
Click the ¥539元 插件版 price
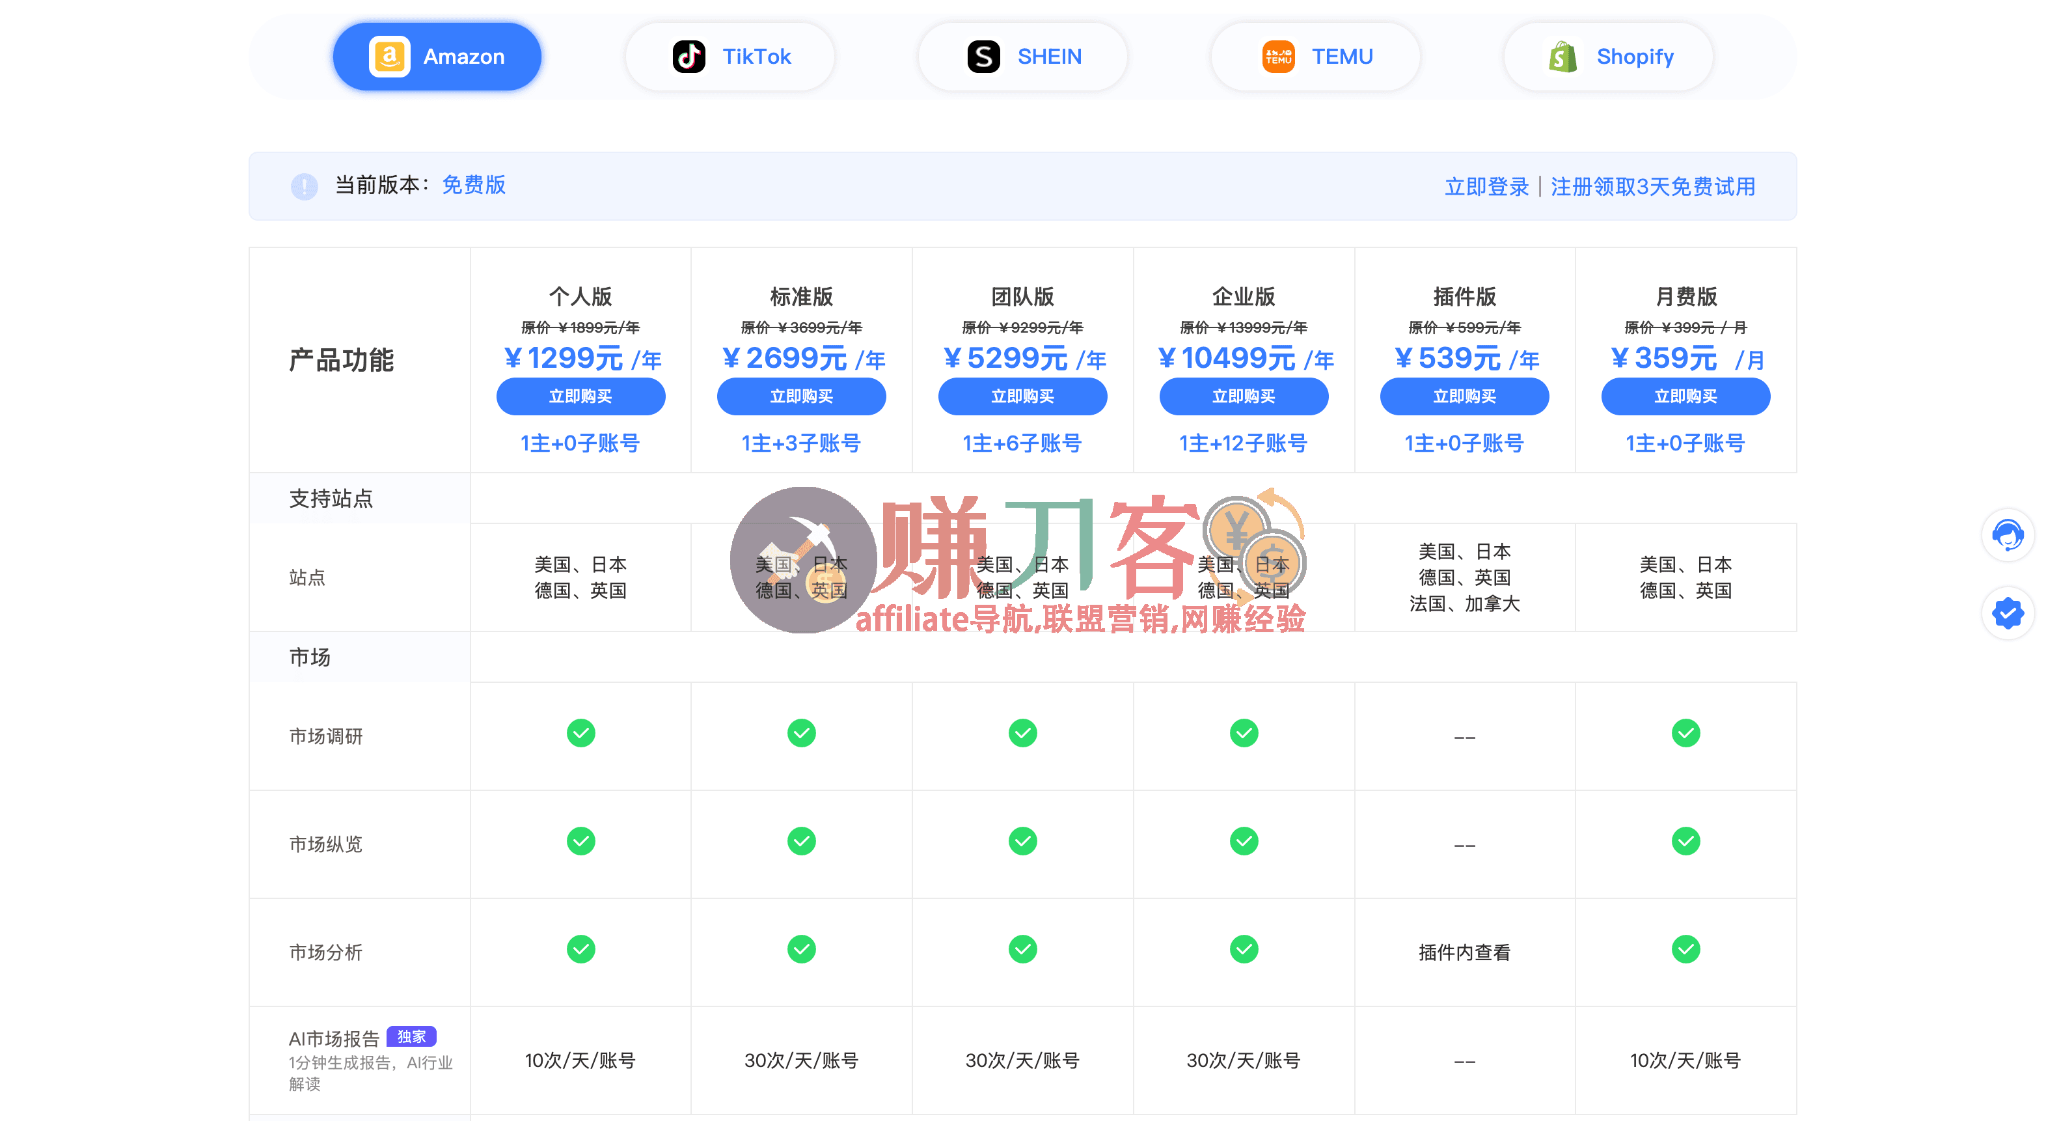click(1466, 358)
